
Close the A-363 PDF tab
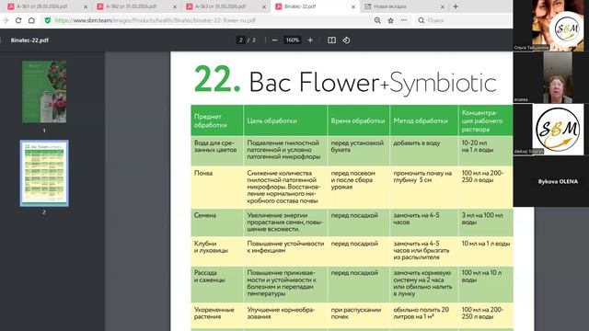(264, 6)
